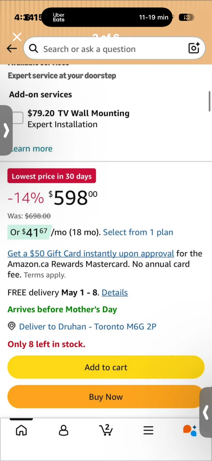Expand the right side panel chevron

pyautogui.click(x=206, y=412)
